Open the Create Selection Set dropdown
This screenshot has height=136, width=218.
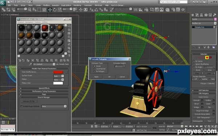point(123,9)
